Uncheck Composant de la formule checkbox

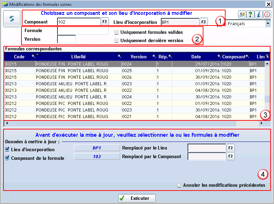pyautogui.click(x=7, y=158)
